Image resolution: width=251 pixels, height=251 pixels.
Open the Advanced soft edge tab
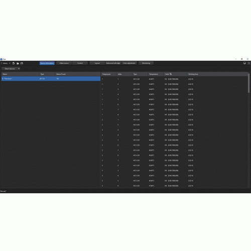coord(113,63)
